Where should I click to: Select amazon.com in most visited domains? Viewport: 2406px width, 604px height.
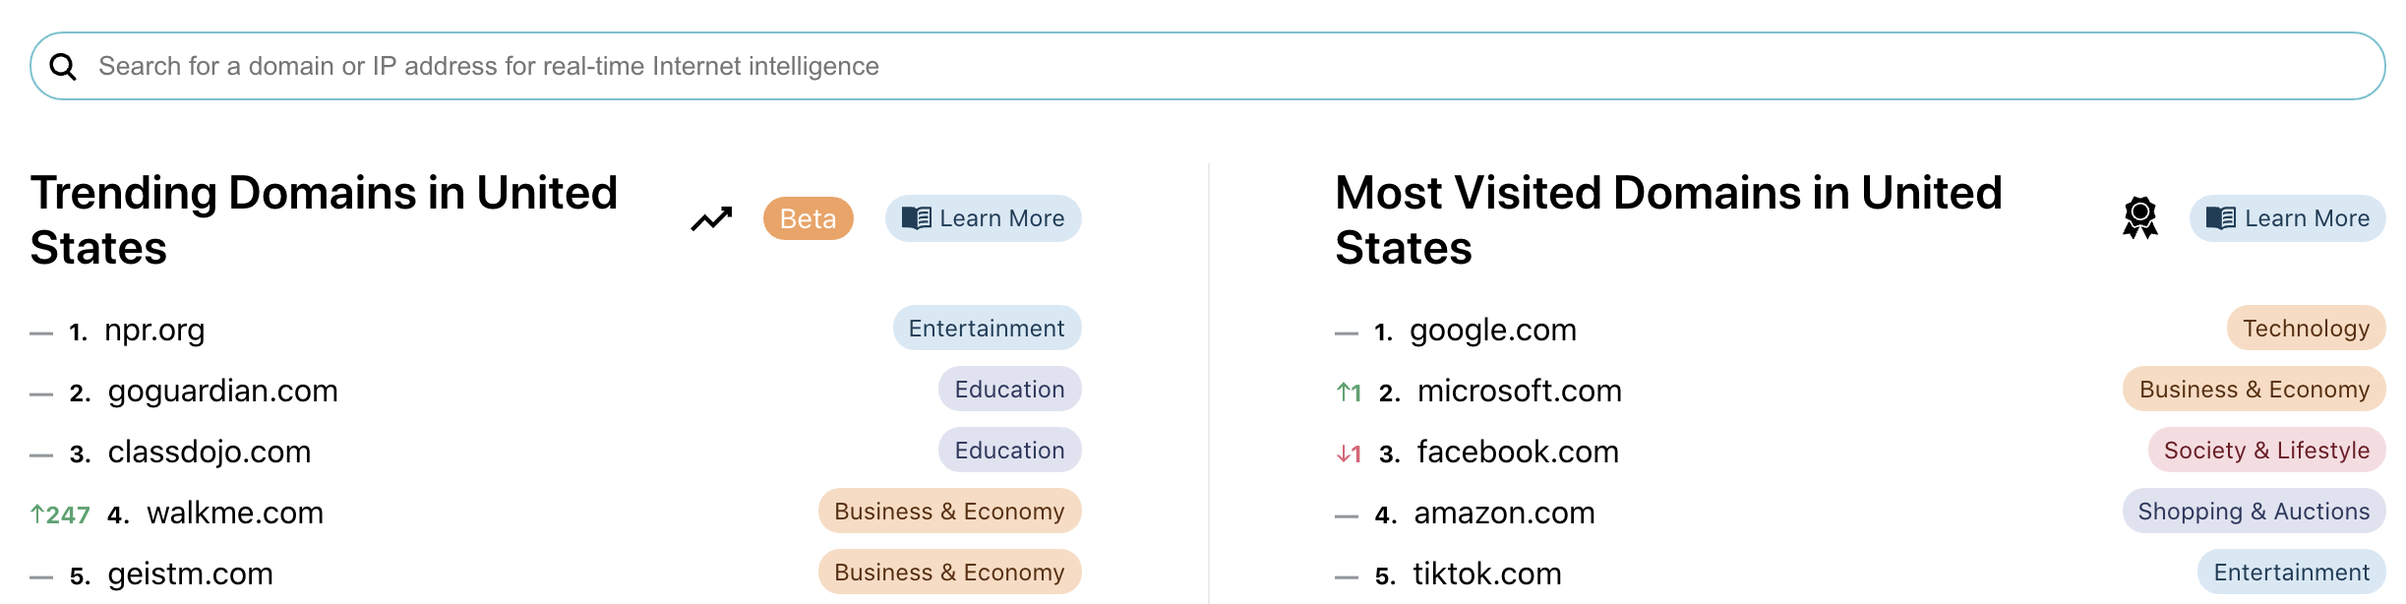point(1504,513)
